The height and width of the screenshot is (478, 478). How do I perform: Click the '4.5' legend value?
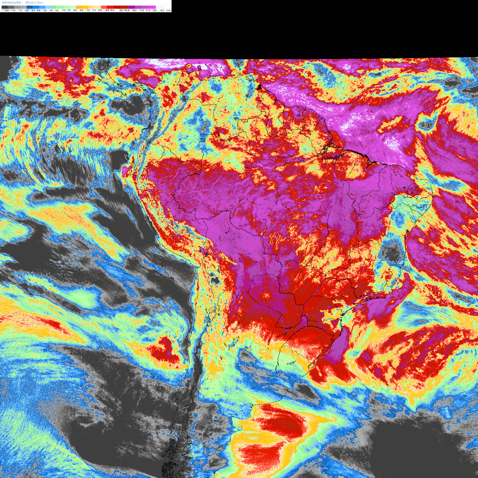click(x=57, y=10)
